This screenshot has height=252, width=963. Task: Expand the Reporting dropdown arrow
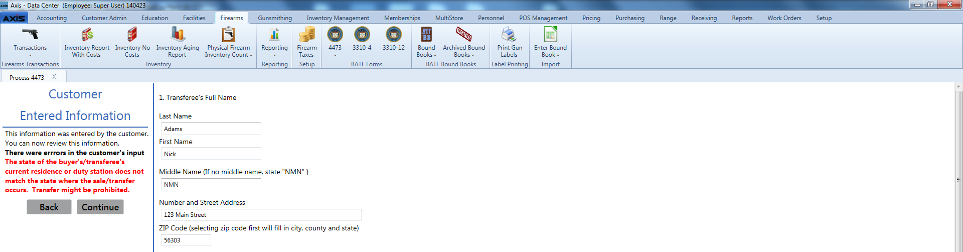274,55
